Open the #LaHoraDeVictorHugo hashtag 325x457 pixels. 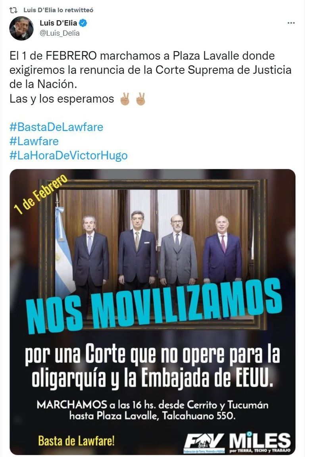tap(69, 156)
